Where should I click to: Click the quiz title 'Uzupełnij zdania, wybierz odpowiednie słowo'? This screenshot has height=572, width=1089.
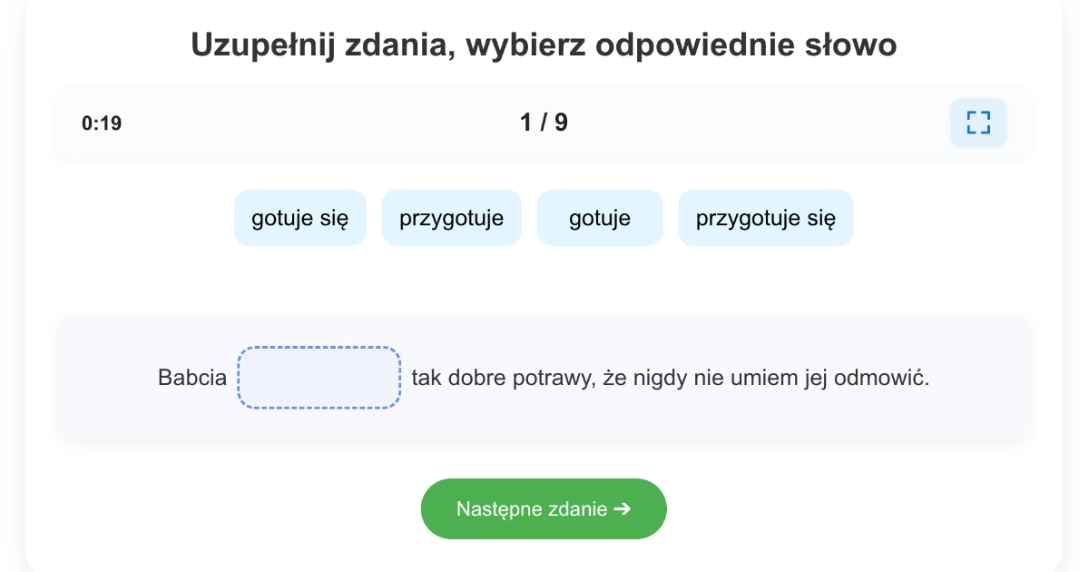[x=543, y=44]
